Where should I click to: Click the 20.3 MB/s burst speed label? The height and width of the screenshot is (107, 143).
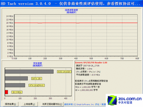[x=17, y=92]
